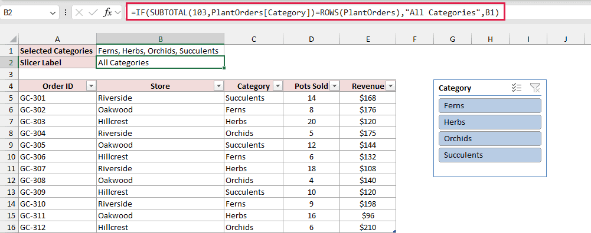Screen dimensions: 591x233
Task: Open Store column filter dropdown
Action: pyautogui.click(x=218, y=86)
